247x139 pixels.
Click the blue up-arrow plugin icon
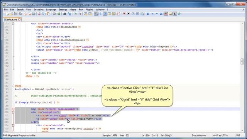[152, 14]
